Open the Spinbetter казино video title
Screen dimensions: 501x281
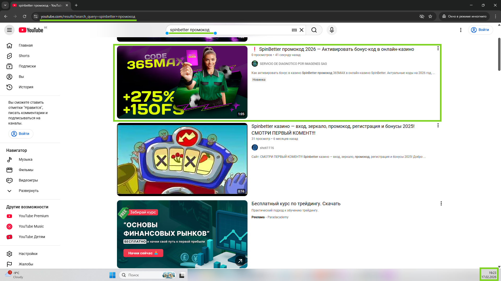coord(333,130)
